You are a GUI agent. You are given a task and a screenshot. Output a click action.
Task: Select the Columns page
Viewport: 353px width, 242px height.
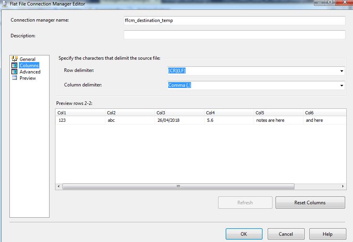pyautogui.click(x=29, y=66)
